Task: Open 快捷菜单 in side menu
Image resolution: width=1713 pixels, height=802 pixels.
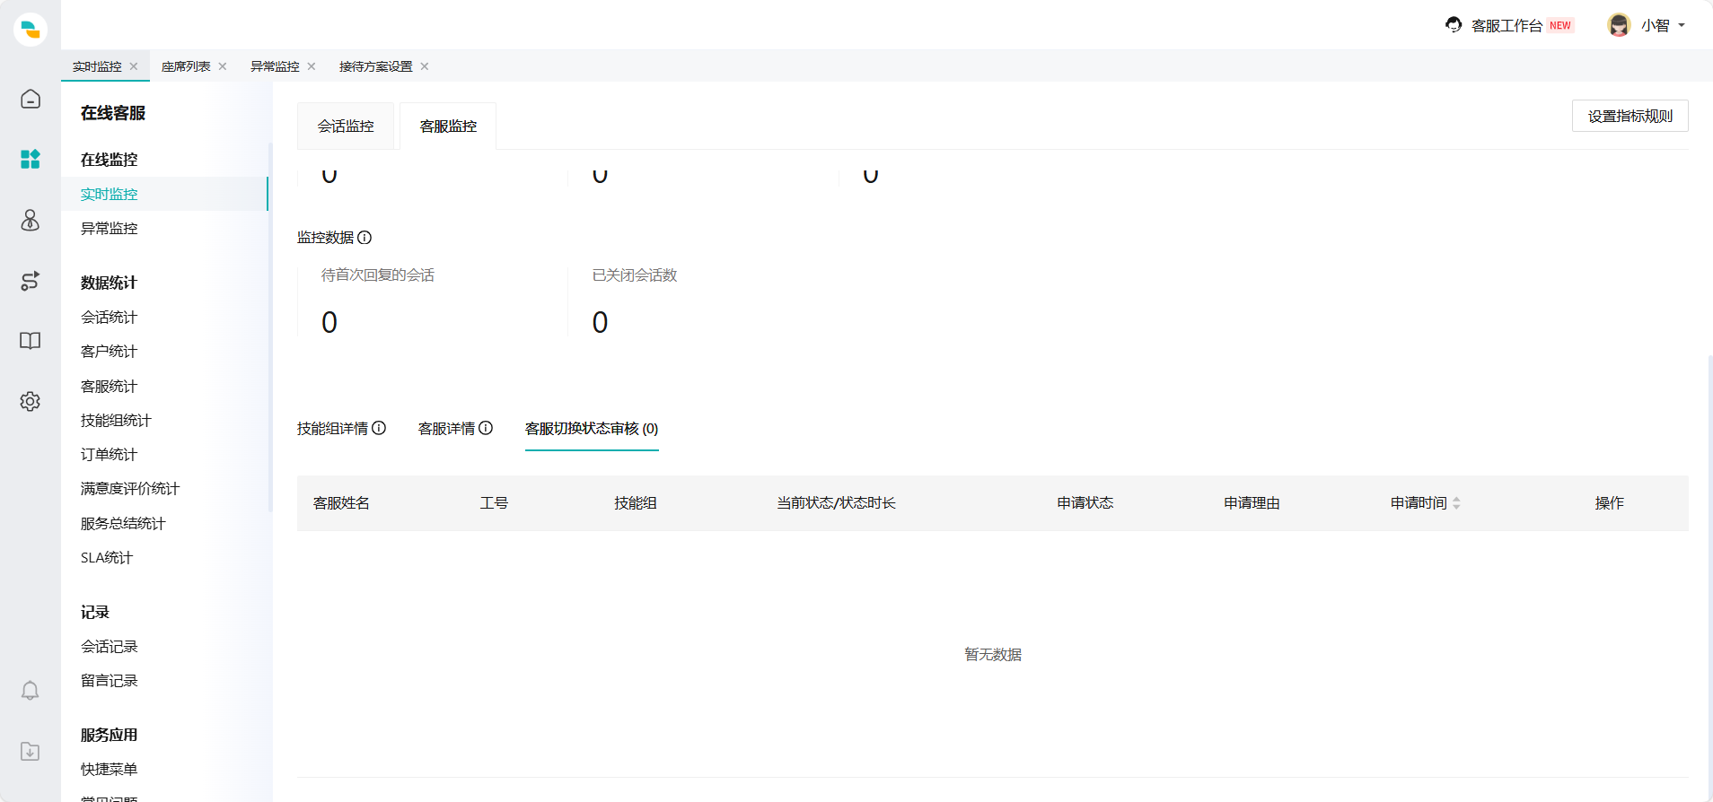Action: (109, 770)
